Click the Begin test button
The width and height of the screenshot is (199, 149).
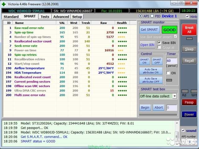(x=145, y=108)
